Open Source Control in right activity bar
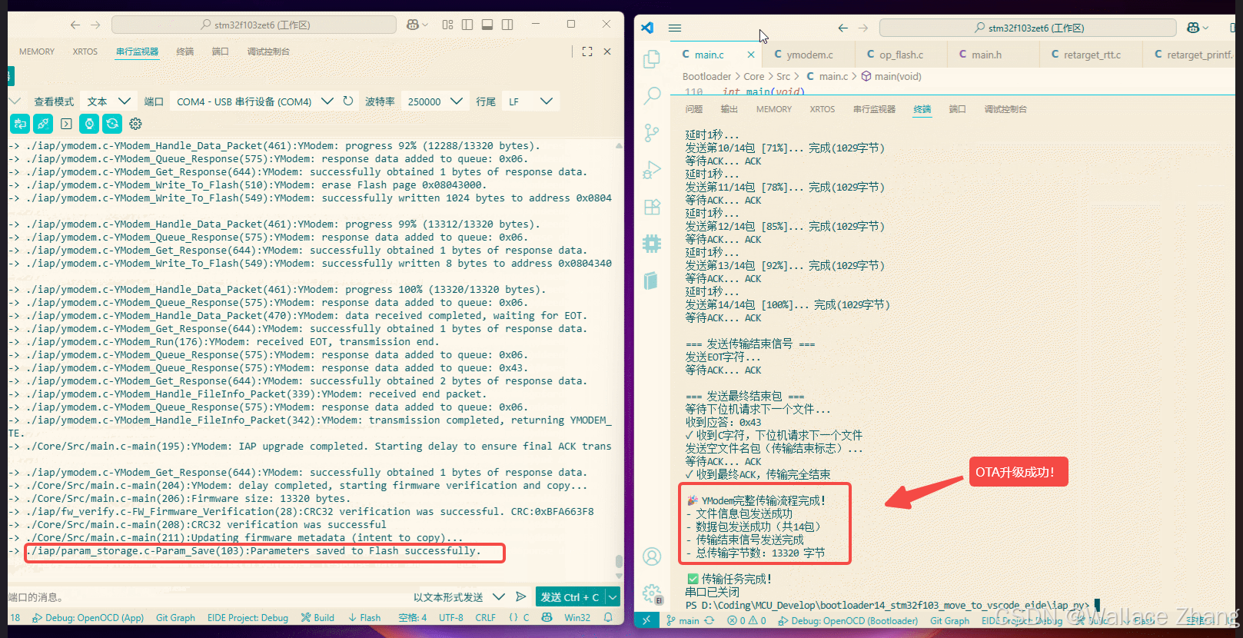This screenshot has height=638, width=1243. click(x=652, y=133)
